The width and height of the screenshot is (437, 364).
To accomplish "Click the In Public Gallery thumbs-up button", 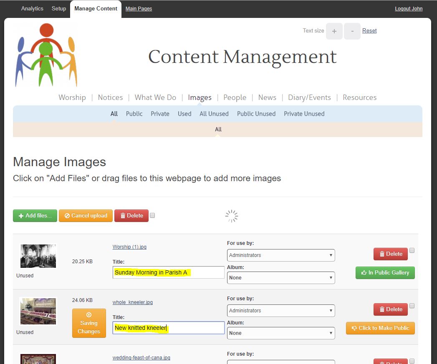I will point(385,273).
